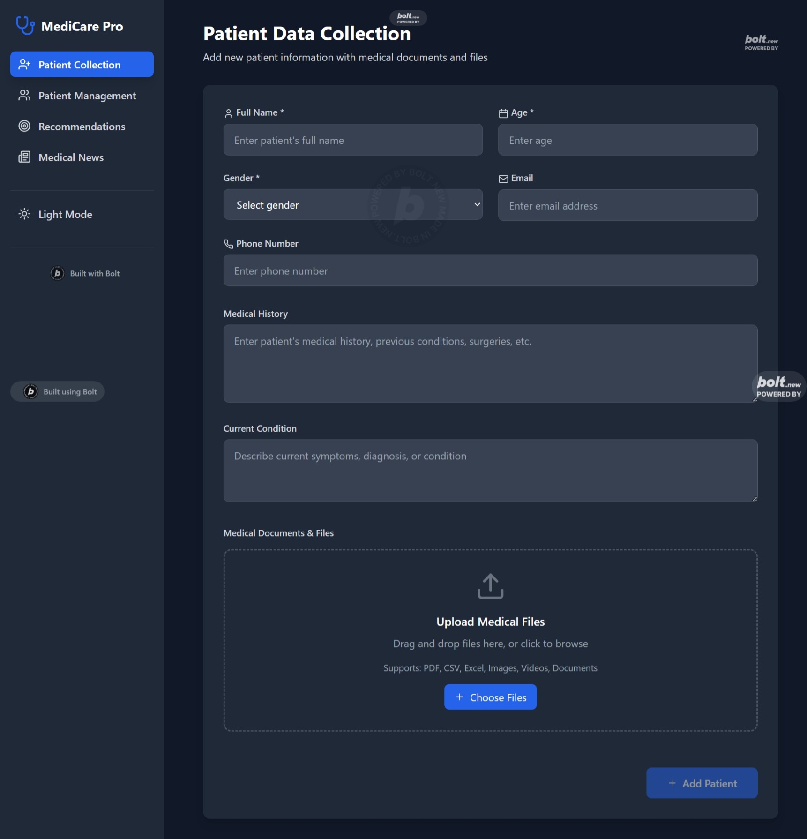Click the person icon beside Full Name
Image resolution: width=807 pixels, height=839 pixels.
click(x=228, y=113)
